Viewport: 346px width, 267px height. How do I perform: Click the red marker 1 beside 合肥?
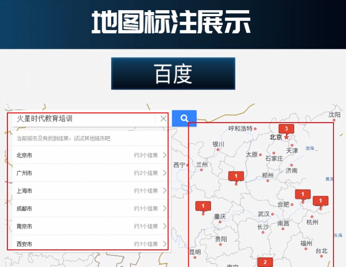pos(303,195)
